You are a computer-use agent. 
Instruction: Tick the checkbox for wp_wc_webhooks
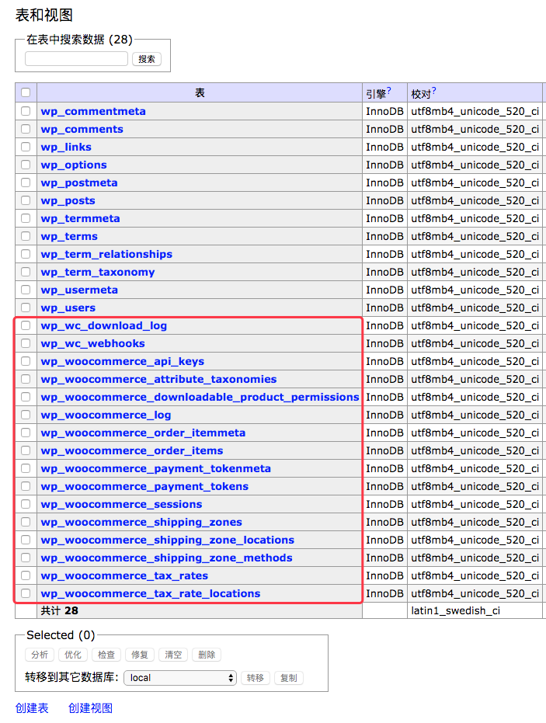pyautogui.click(x=26, y=343)
